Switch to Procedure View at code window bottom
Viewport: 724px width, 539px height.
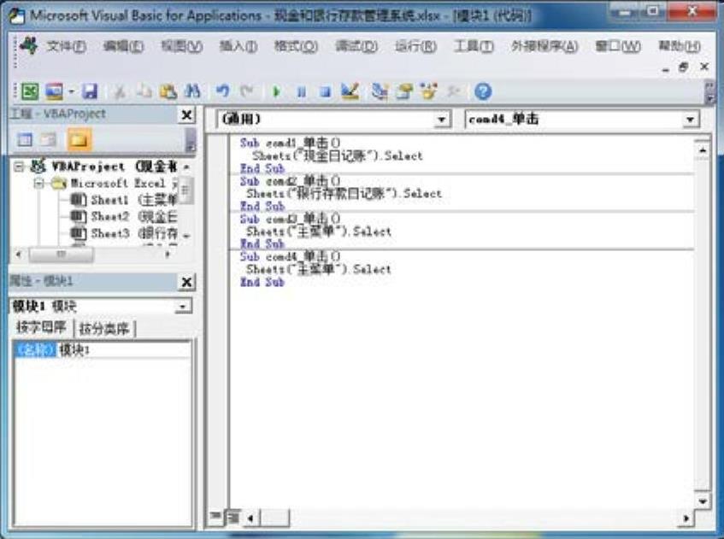215,517
